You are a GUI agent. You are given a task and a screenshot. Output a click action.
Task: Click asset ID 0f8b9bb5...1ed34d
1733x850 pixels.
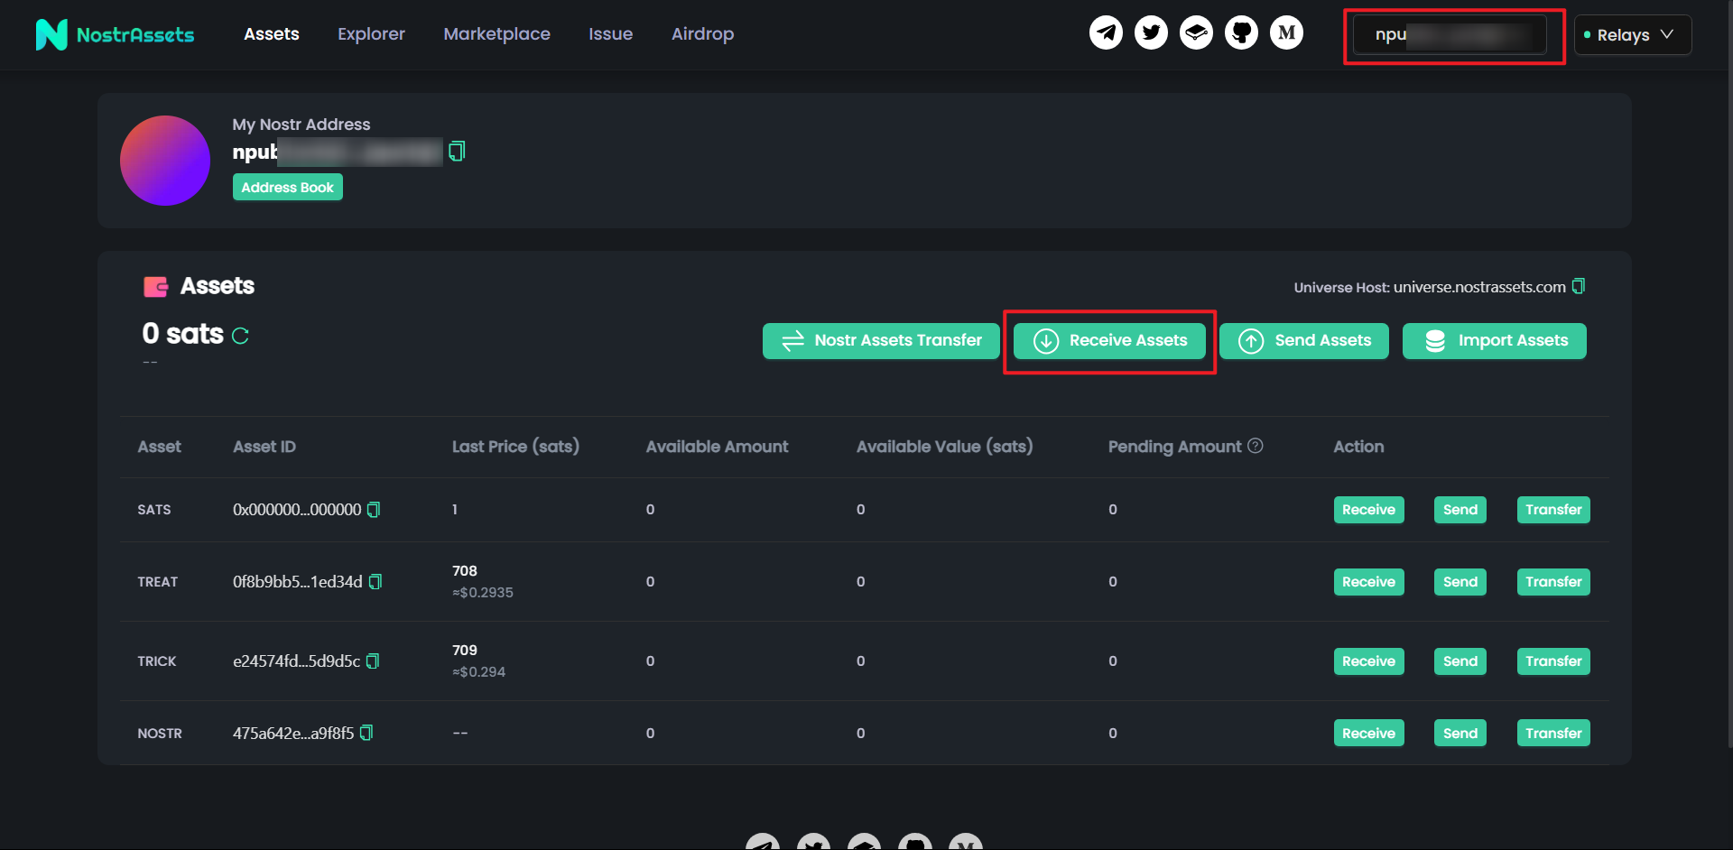298,582
